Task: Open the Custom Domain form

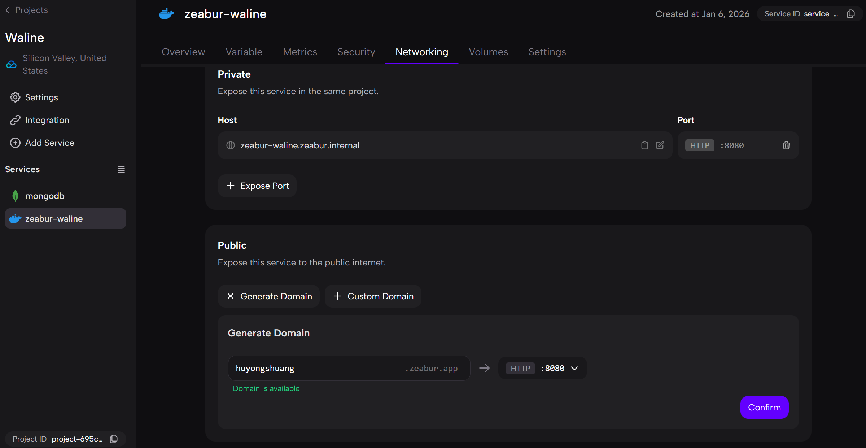Action: 373,296
